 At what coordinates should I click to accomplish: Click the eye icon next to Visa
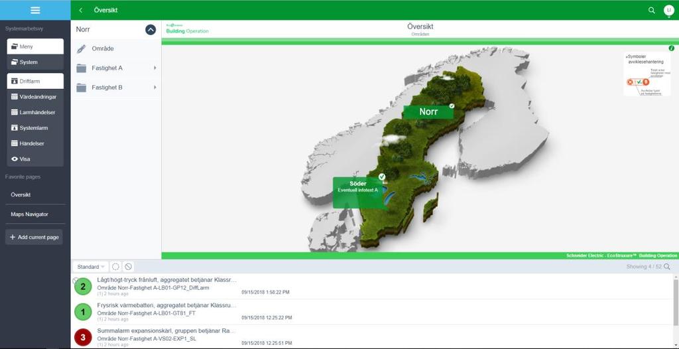point(15,159)
